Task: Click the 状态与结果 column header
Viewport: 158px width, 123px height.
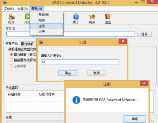Action: click(51, 94)
